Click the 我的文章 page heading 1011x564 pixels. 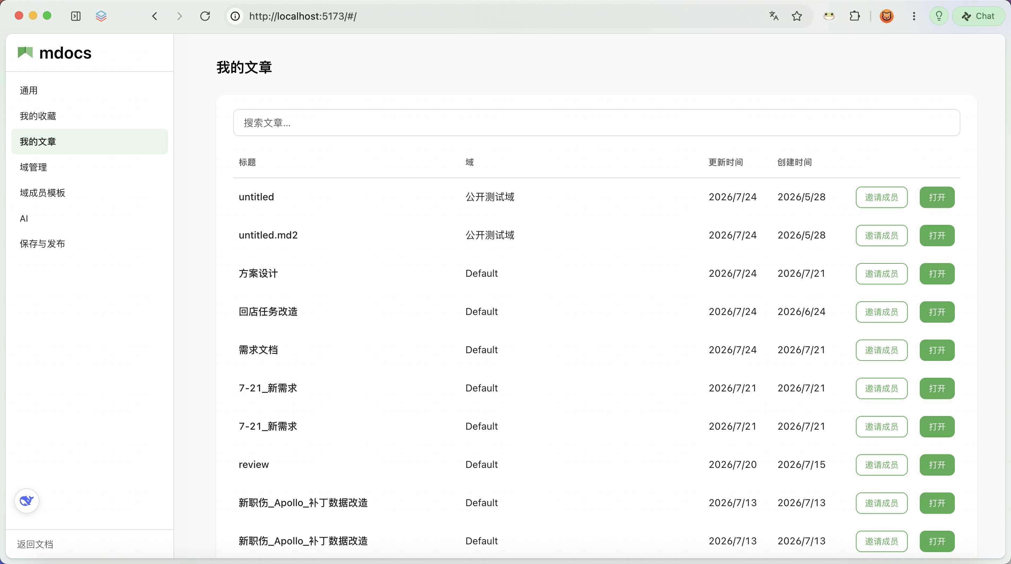coord(244,67)
